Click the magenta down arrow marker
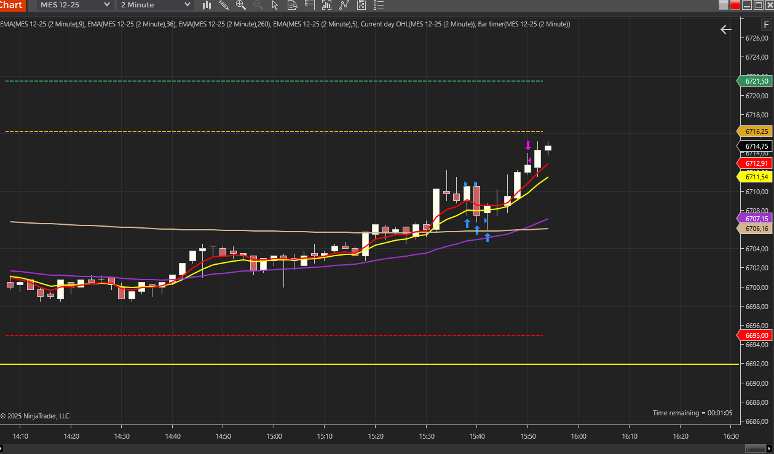 (527, 146)
